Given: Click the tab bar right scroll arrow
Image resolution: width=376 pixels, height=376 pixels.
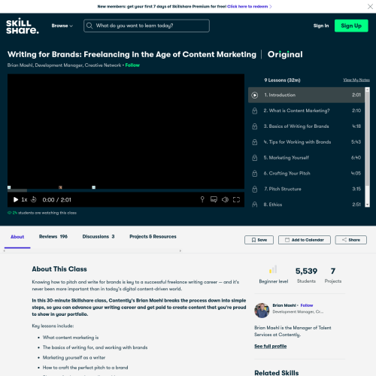Looking at the screenshot, I should tap(180, 250).
